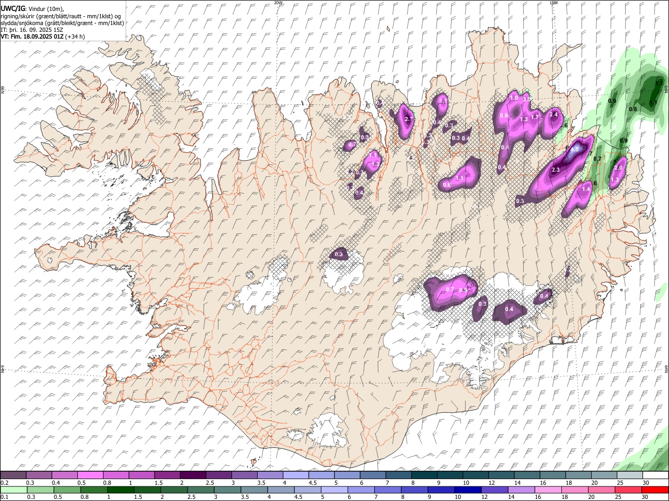Click the 15W longitude label
This screenshot has width=669, height=501.
pos(553,3)
